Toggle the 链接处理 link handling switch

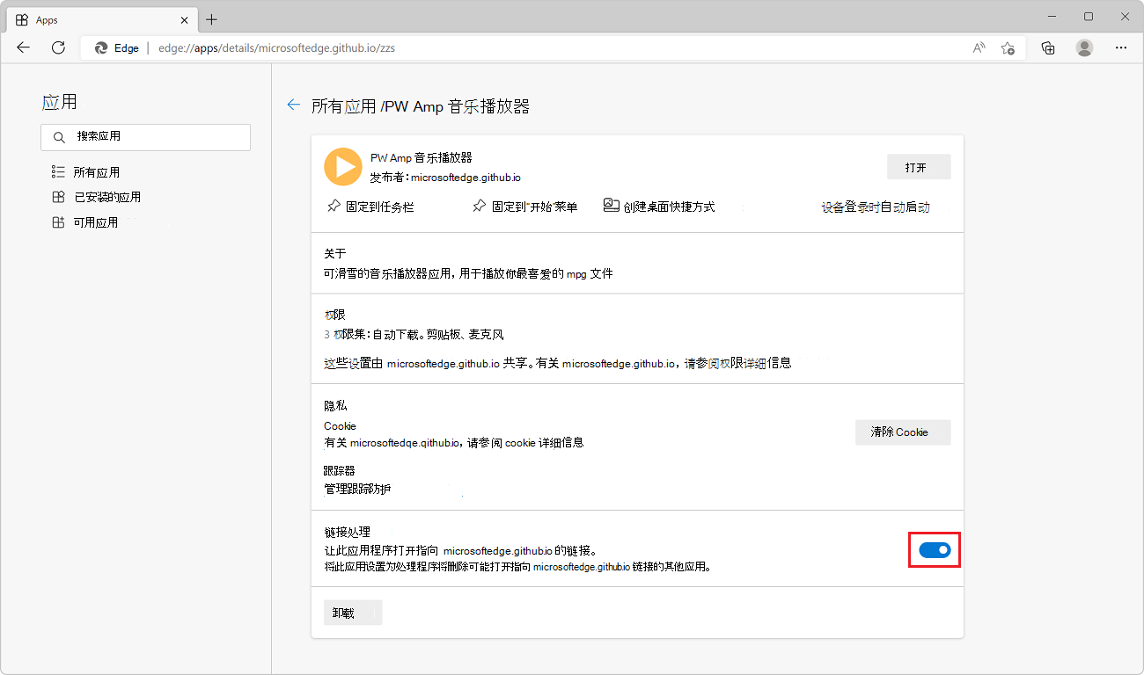click(935, 550)
